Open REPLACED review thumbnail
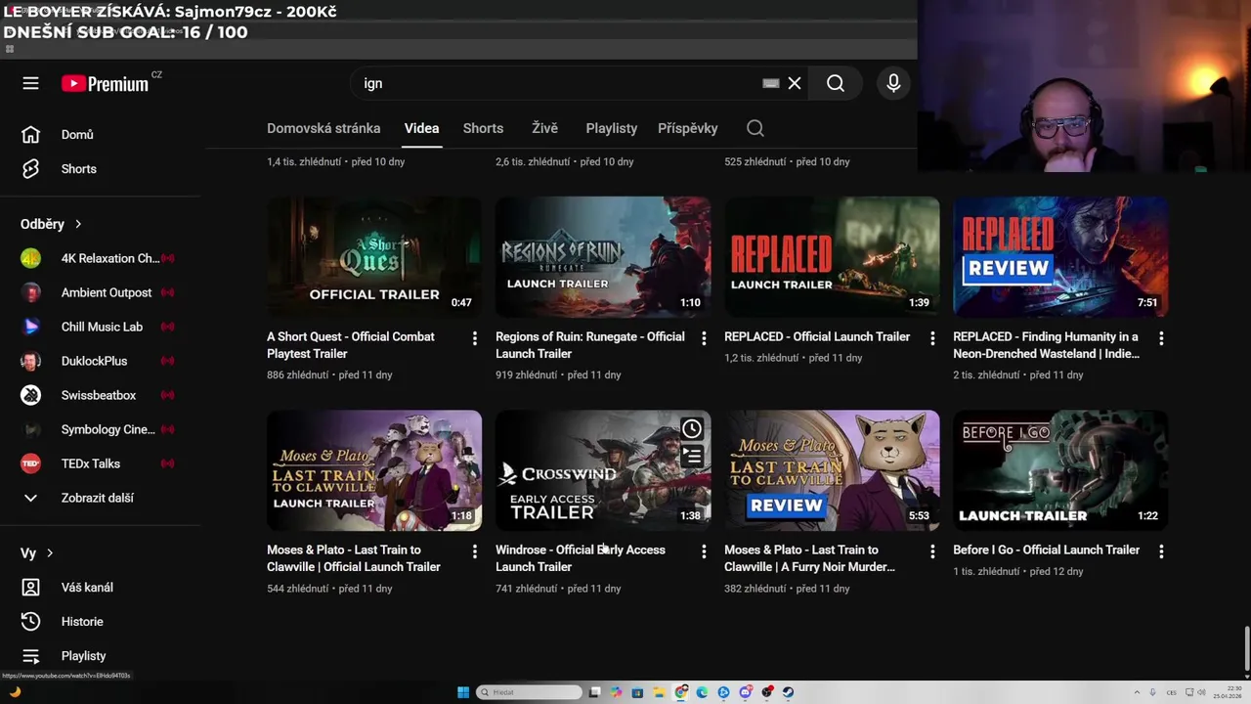The width and height of the screenshot is (1251, 704). tap(1060, 257)
